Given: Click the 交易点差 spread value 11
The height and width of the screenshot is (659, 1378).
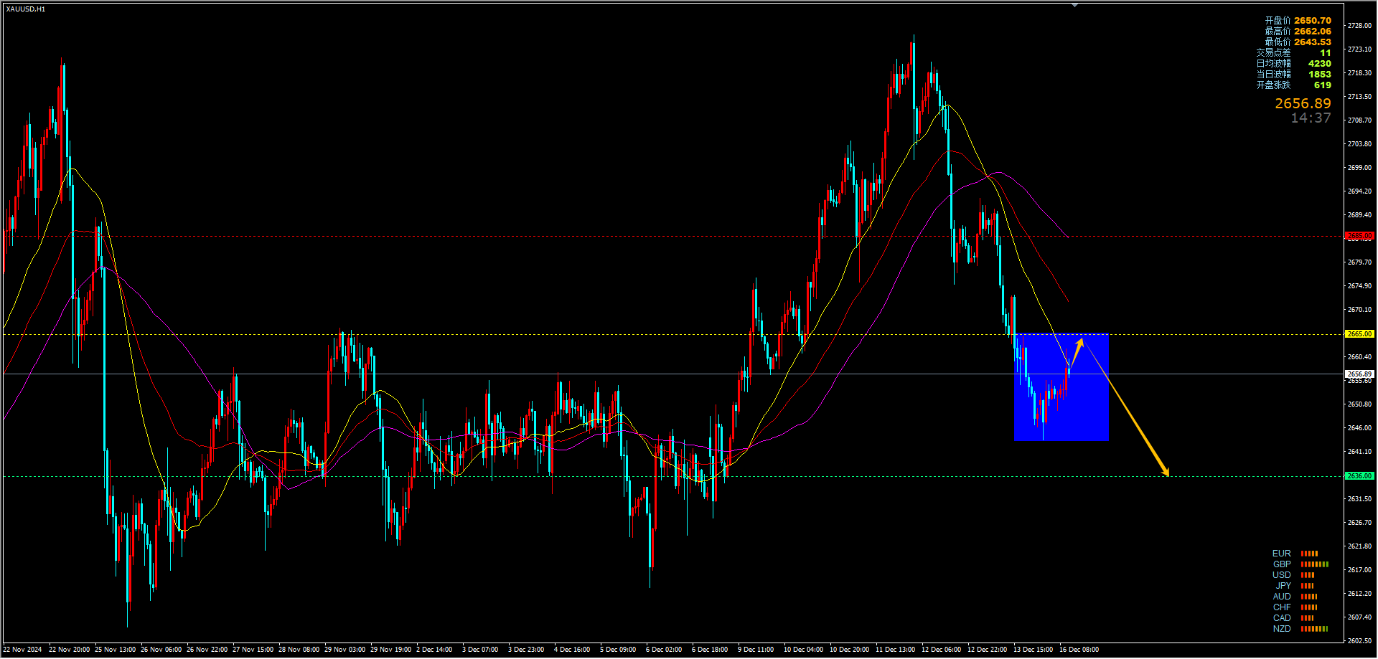Looking at the screenshot, I should point(1325,53).
